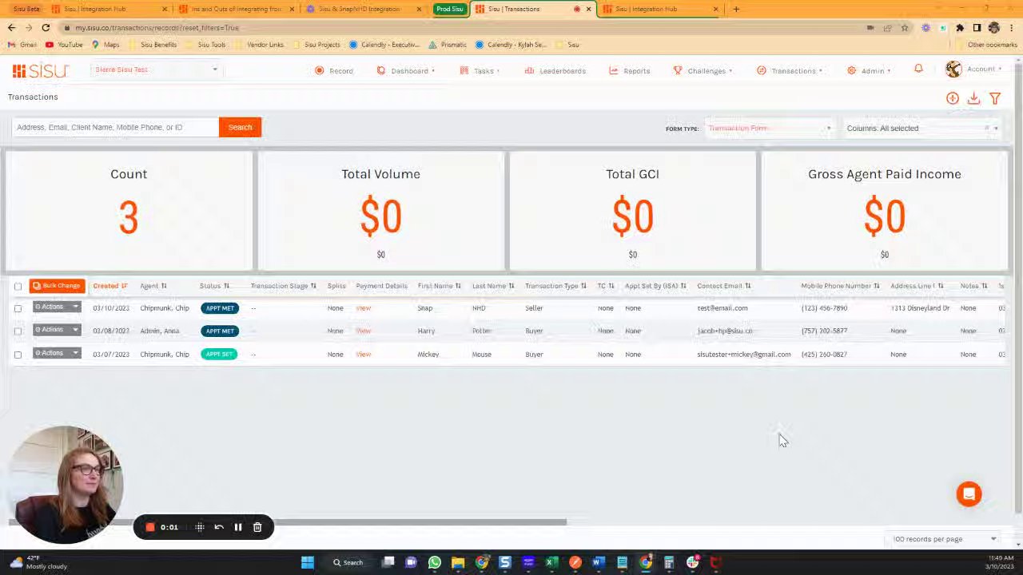Focus the address search field
Image resolution: width=1023 pixels, height=575 pixels.
[x=116, y=128]
